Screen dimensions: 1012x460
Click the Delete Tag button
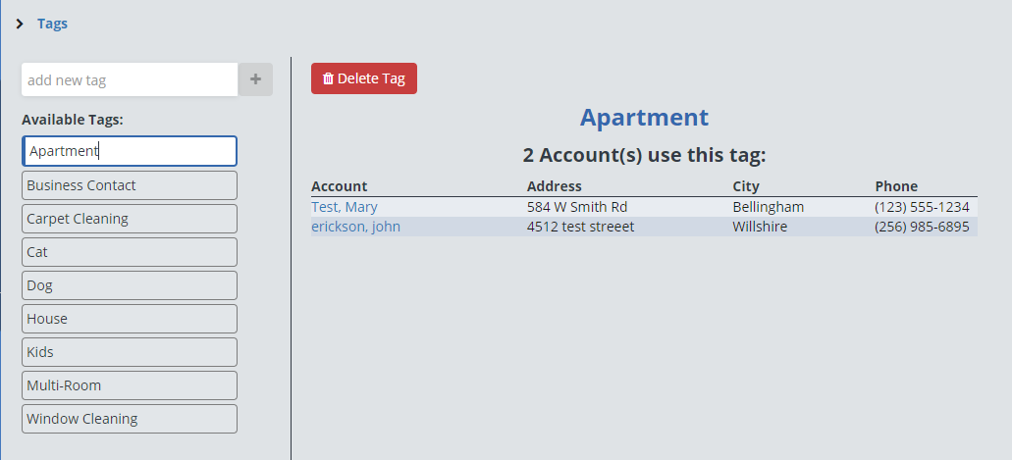pos(364,78)
